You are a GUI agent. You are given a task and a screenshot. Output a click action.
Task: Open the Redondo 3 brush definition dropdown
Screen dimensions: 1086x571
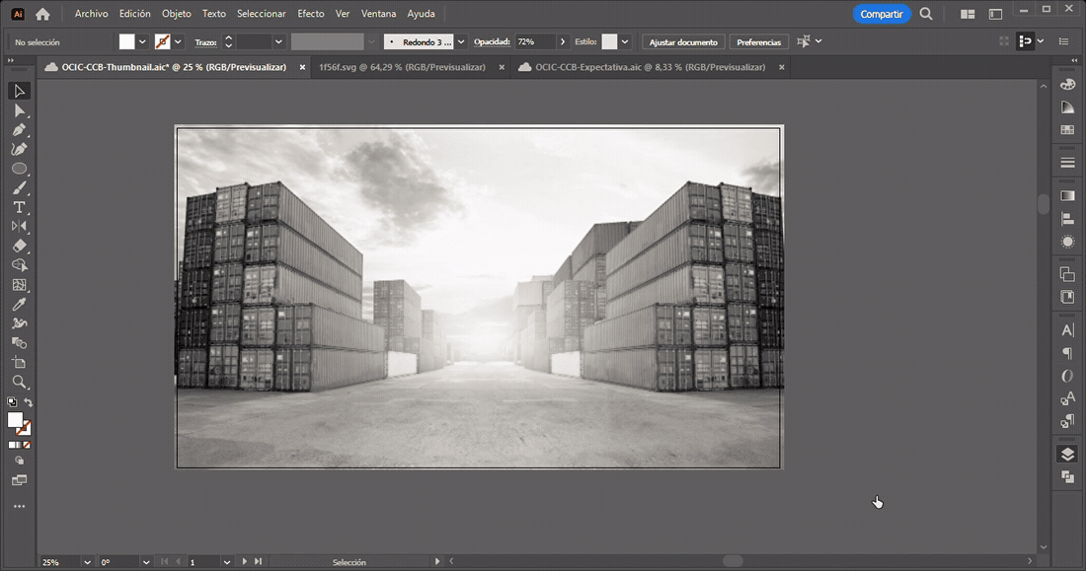461,41
